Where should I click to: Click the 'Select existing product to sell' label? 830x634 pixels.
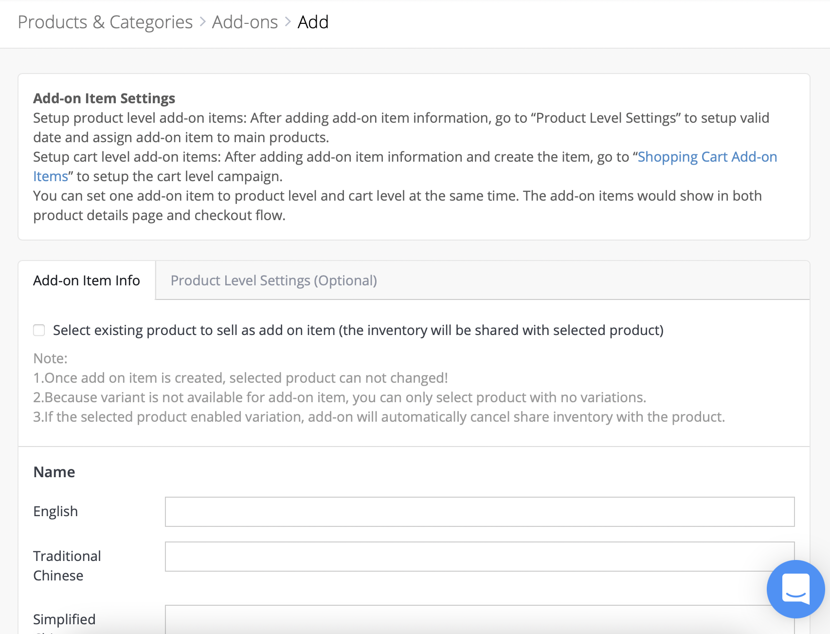358,330
